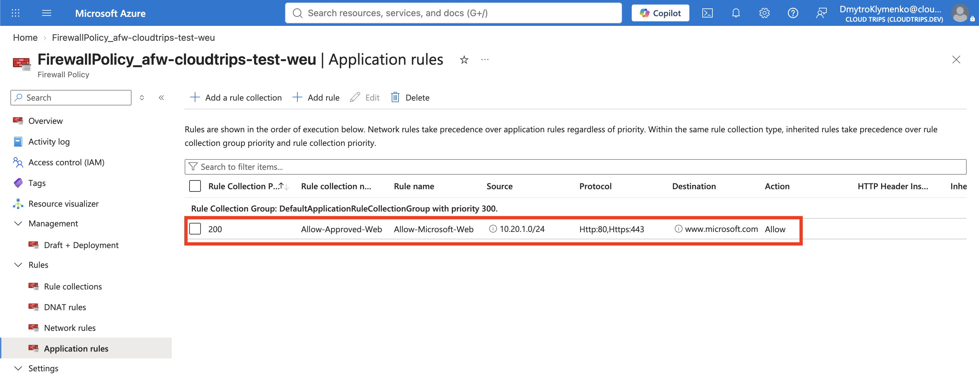Favorite the policy with the star icon
Image resolution: width=979 pixels, height=381 pixels.
464,60
